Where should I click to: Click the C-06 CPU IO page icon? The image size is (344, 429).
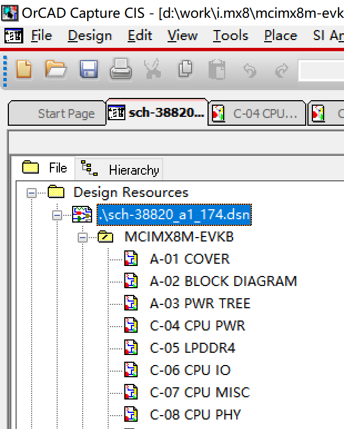tap(131, 369)
